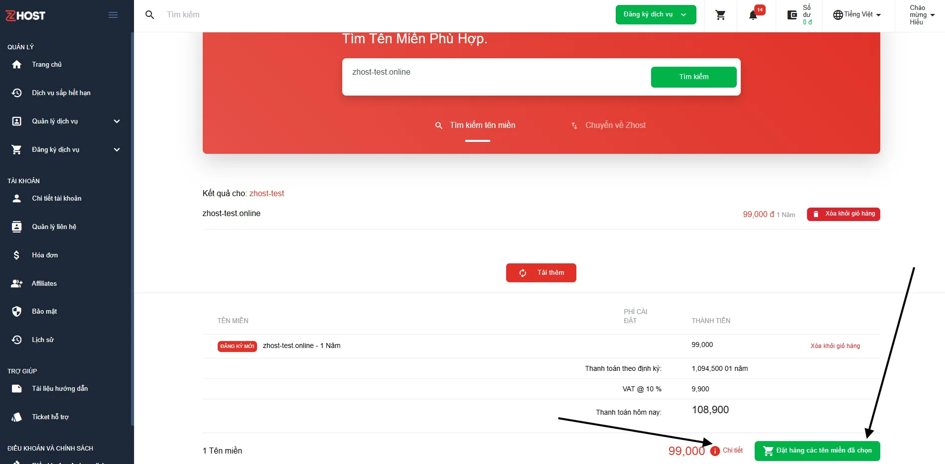This screenshot has height=464, width=945.
Task: Click the Tải thêm button
Action: (541, 273)
